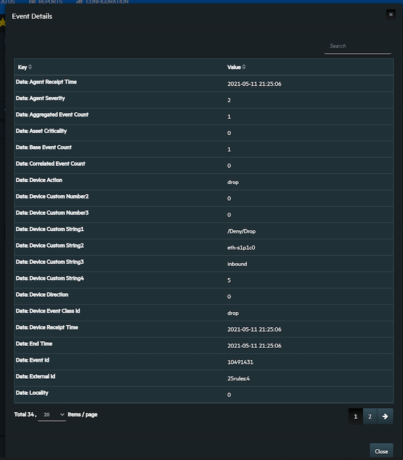Switch to page 2 of results
The width and height of the screenshot is (403, 460).
[370, 417]
